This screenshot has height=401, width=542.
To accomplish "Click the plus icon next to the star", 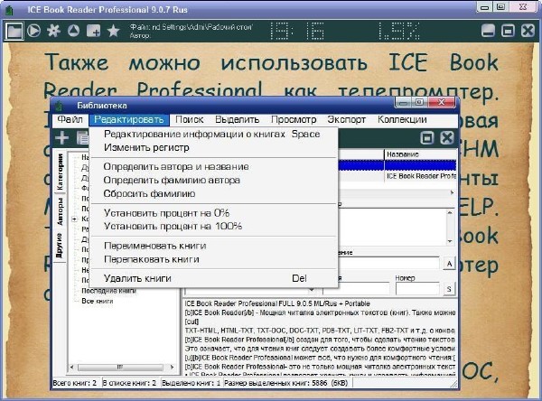I will 93,30.
